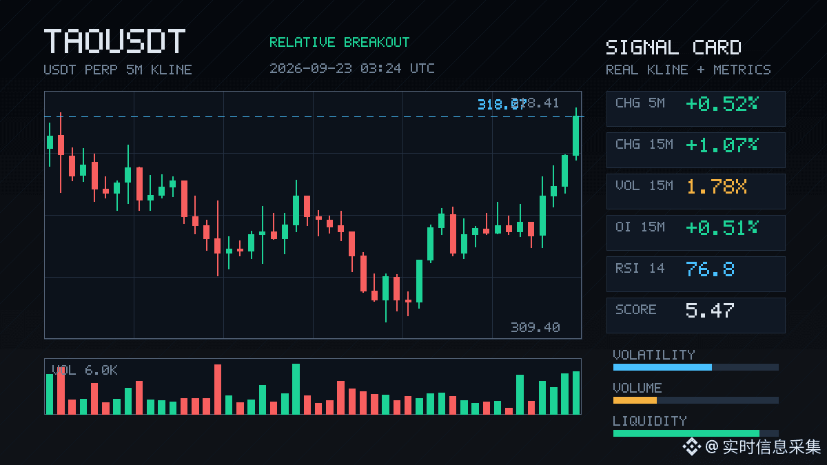The image size is (827, 465).
Task: Click the Binance logo icon in watermark
Action: [x=691, y=447]
